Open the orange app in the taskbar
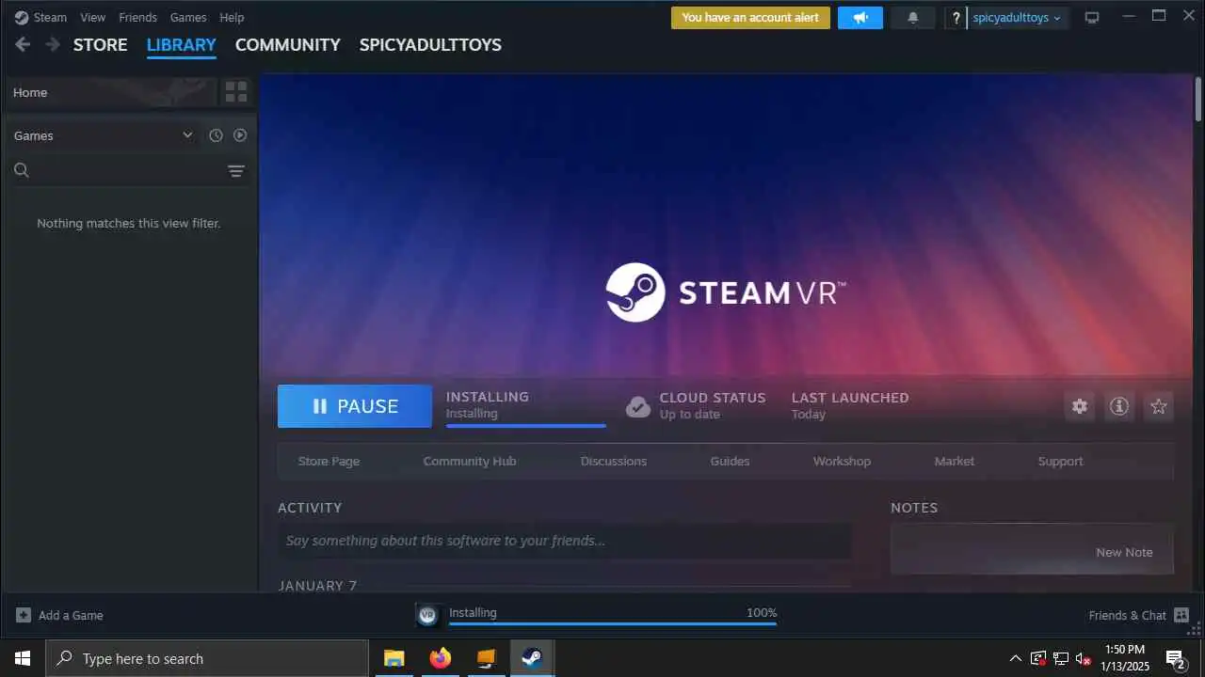The image size is (1205, 677). click(x=486, y=658)
